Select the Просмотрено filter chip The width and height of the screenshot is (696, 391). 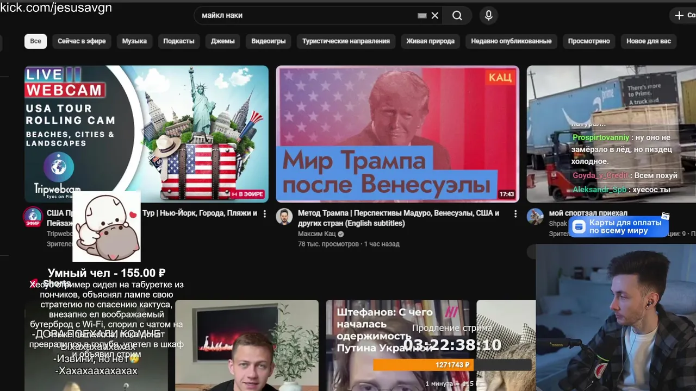click(x=589, y=41)
